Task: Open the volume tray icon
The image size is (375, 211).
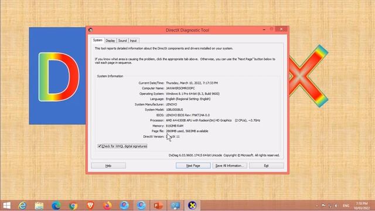Action: [336, 206]
